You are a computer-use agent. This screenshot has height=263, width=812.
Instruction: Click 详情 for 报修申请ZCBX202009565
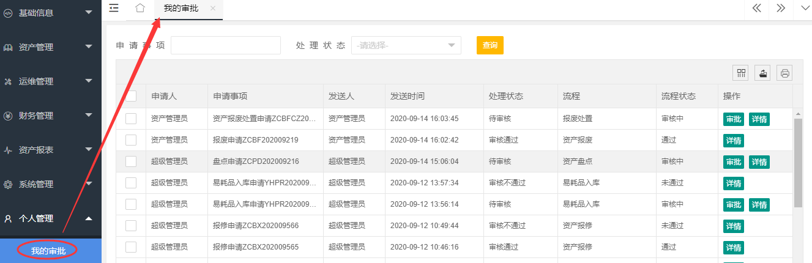[734, 248]
